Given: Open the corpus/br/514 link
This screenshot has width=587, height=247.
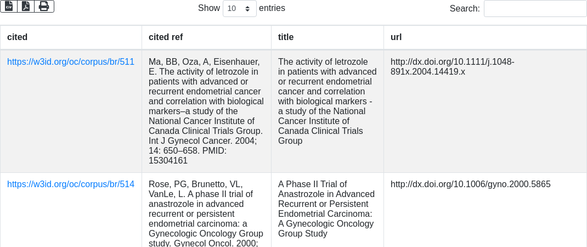Looking at the screenshot, I should [x=71, y=184].
